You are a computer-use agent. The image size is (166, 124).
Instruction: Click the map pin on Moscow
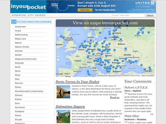point(138,34)
